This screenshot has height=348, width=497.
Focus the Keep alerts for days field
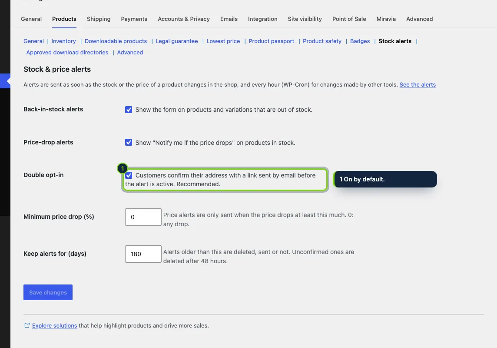tap(143, 254)
